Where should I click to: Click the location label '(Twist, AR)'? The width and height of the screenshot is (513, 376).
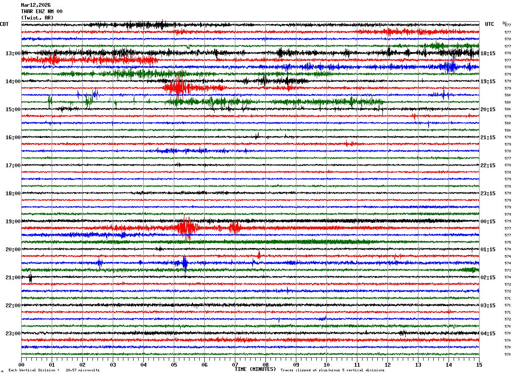[37, 18]
